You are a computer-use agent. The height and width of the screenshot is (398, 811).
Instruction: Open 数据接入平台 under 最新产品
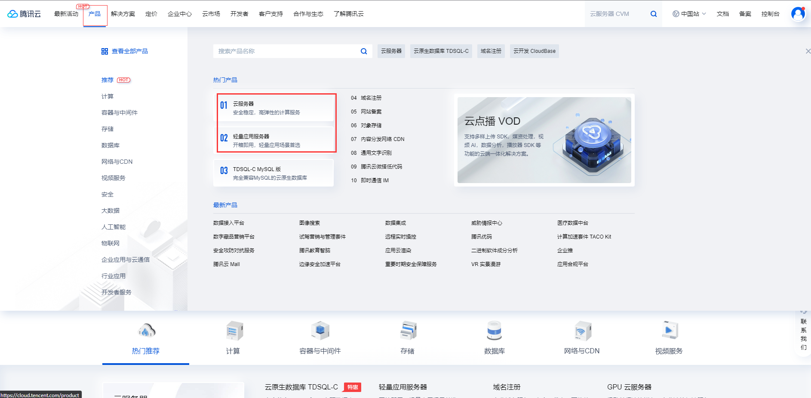229,223
